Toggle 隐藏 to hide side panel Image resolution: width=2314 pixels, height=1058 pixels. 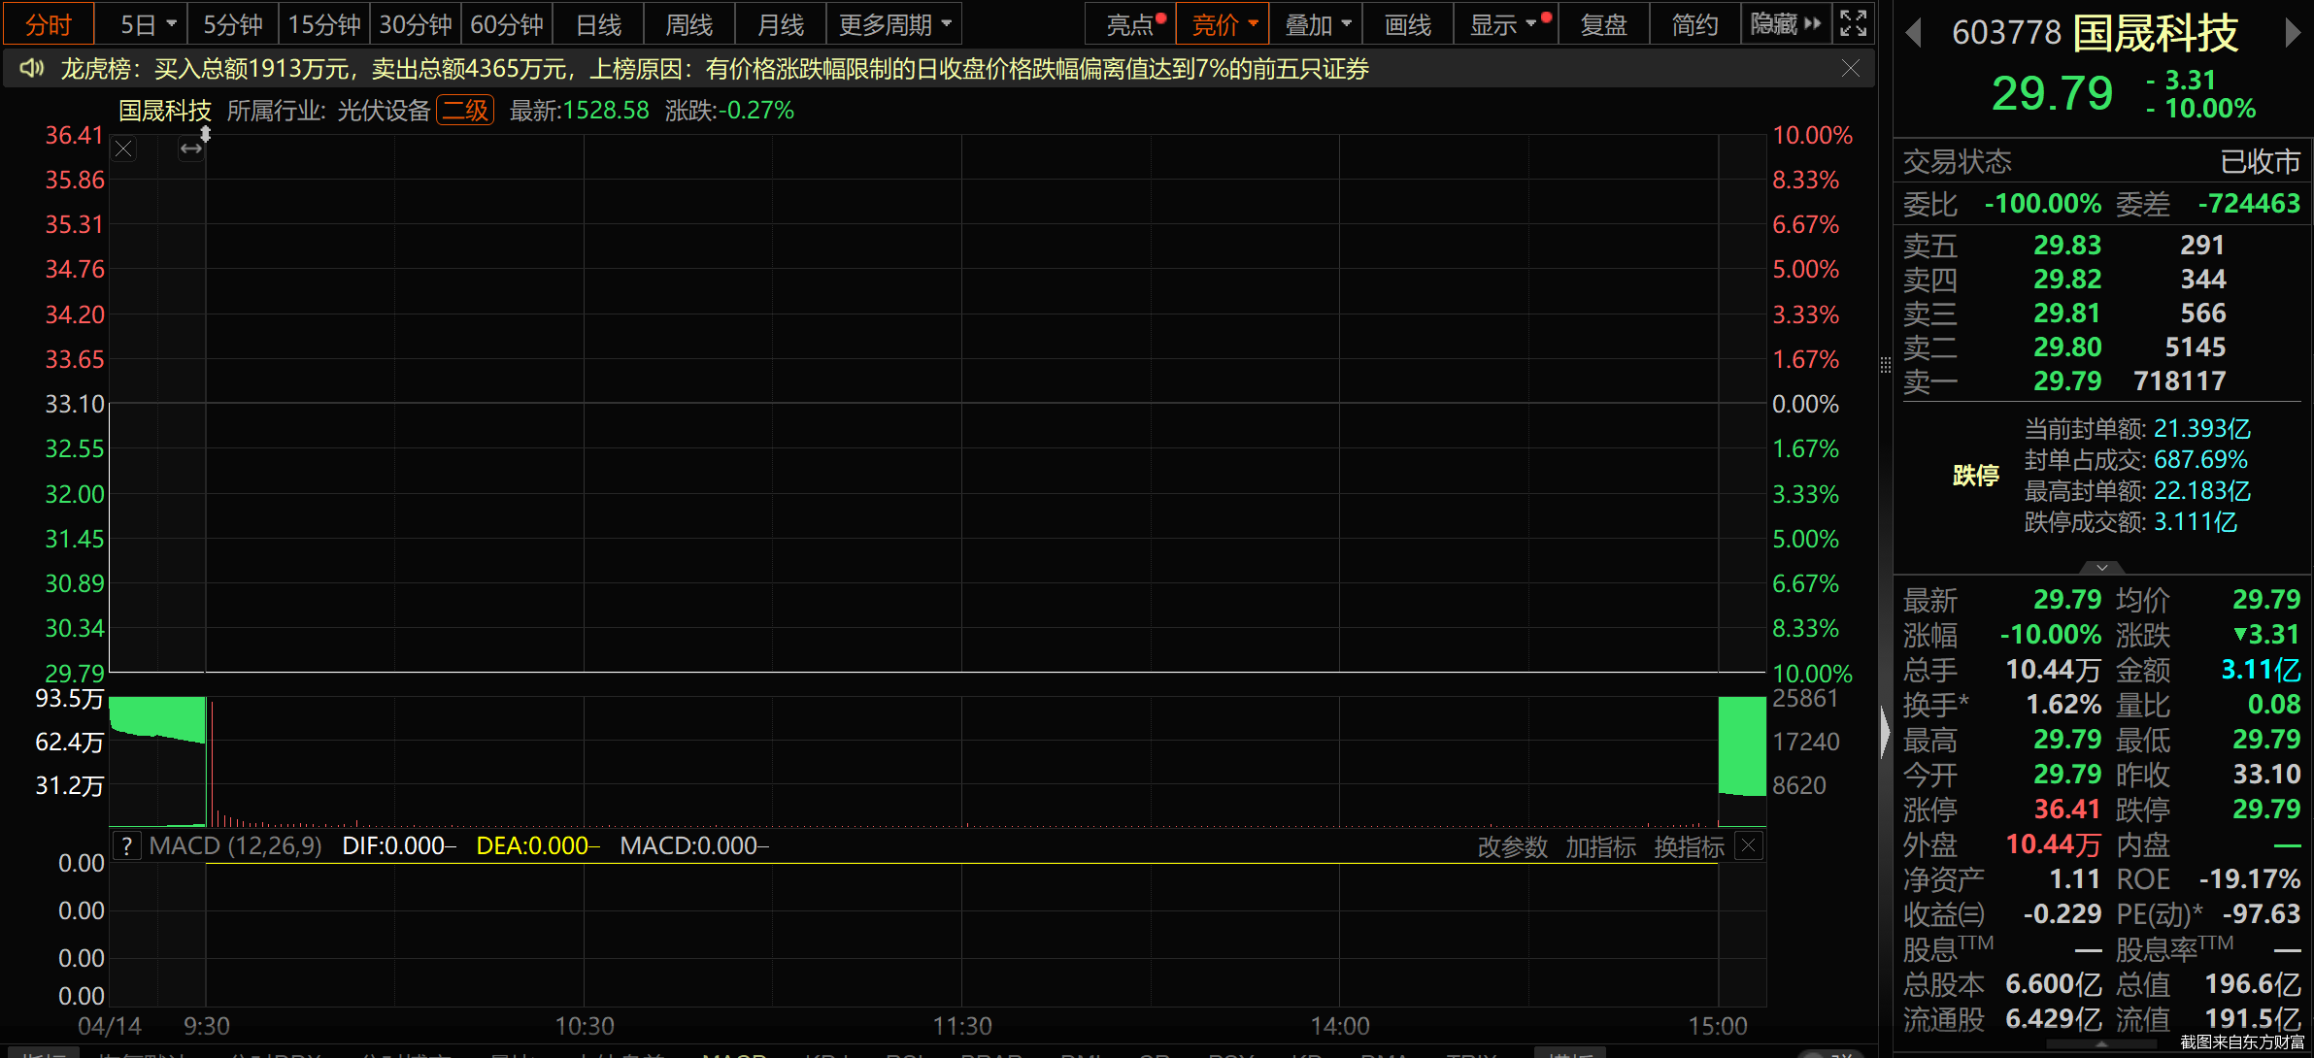(x=1785, y=24)
